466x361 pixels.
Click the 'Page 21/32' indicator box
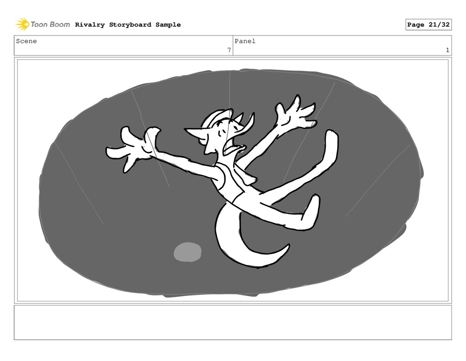pos(428,25)
